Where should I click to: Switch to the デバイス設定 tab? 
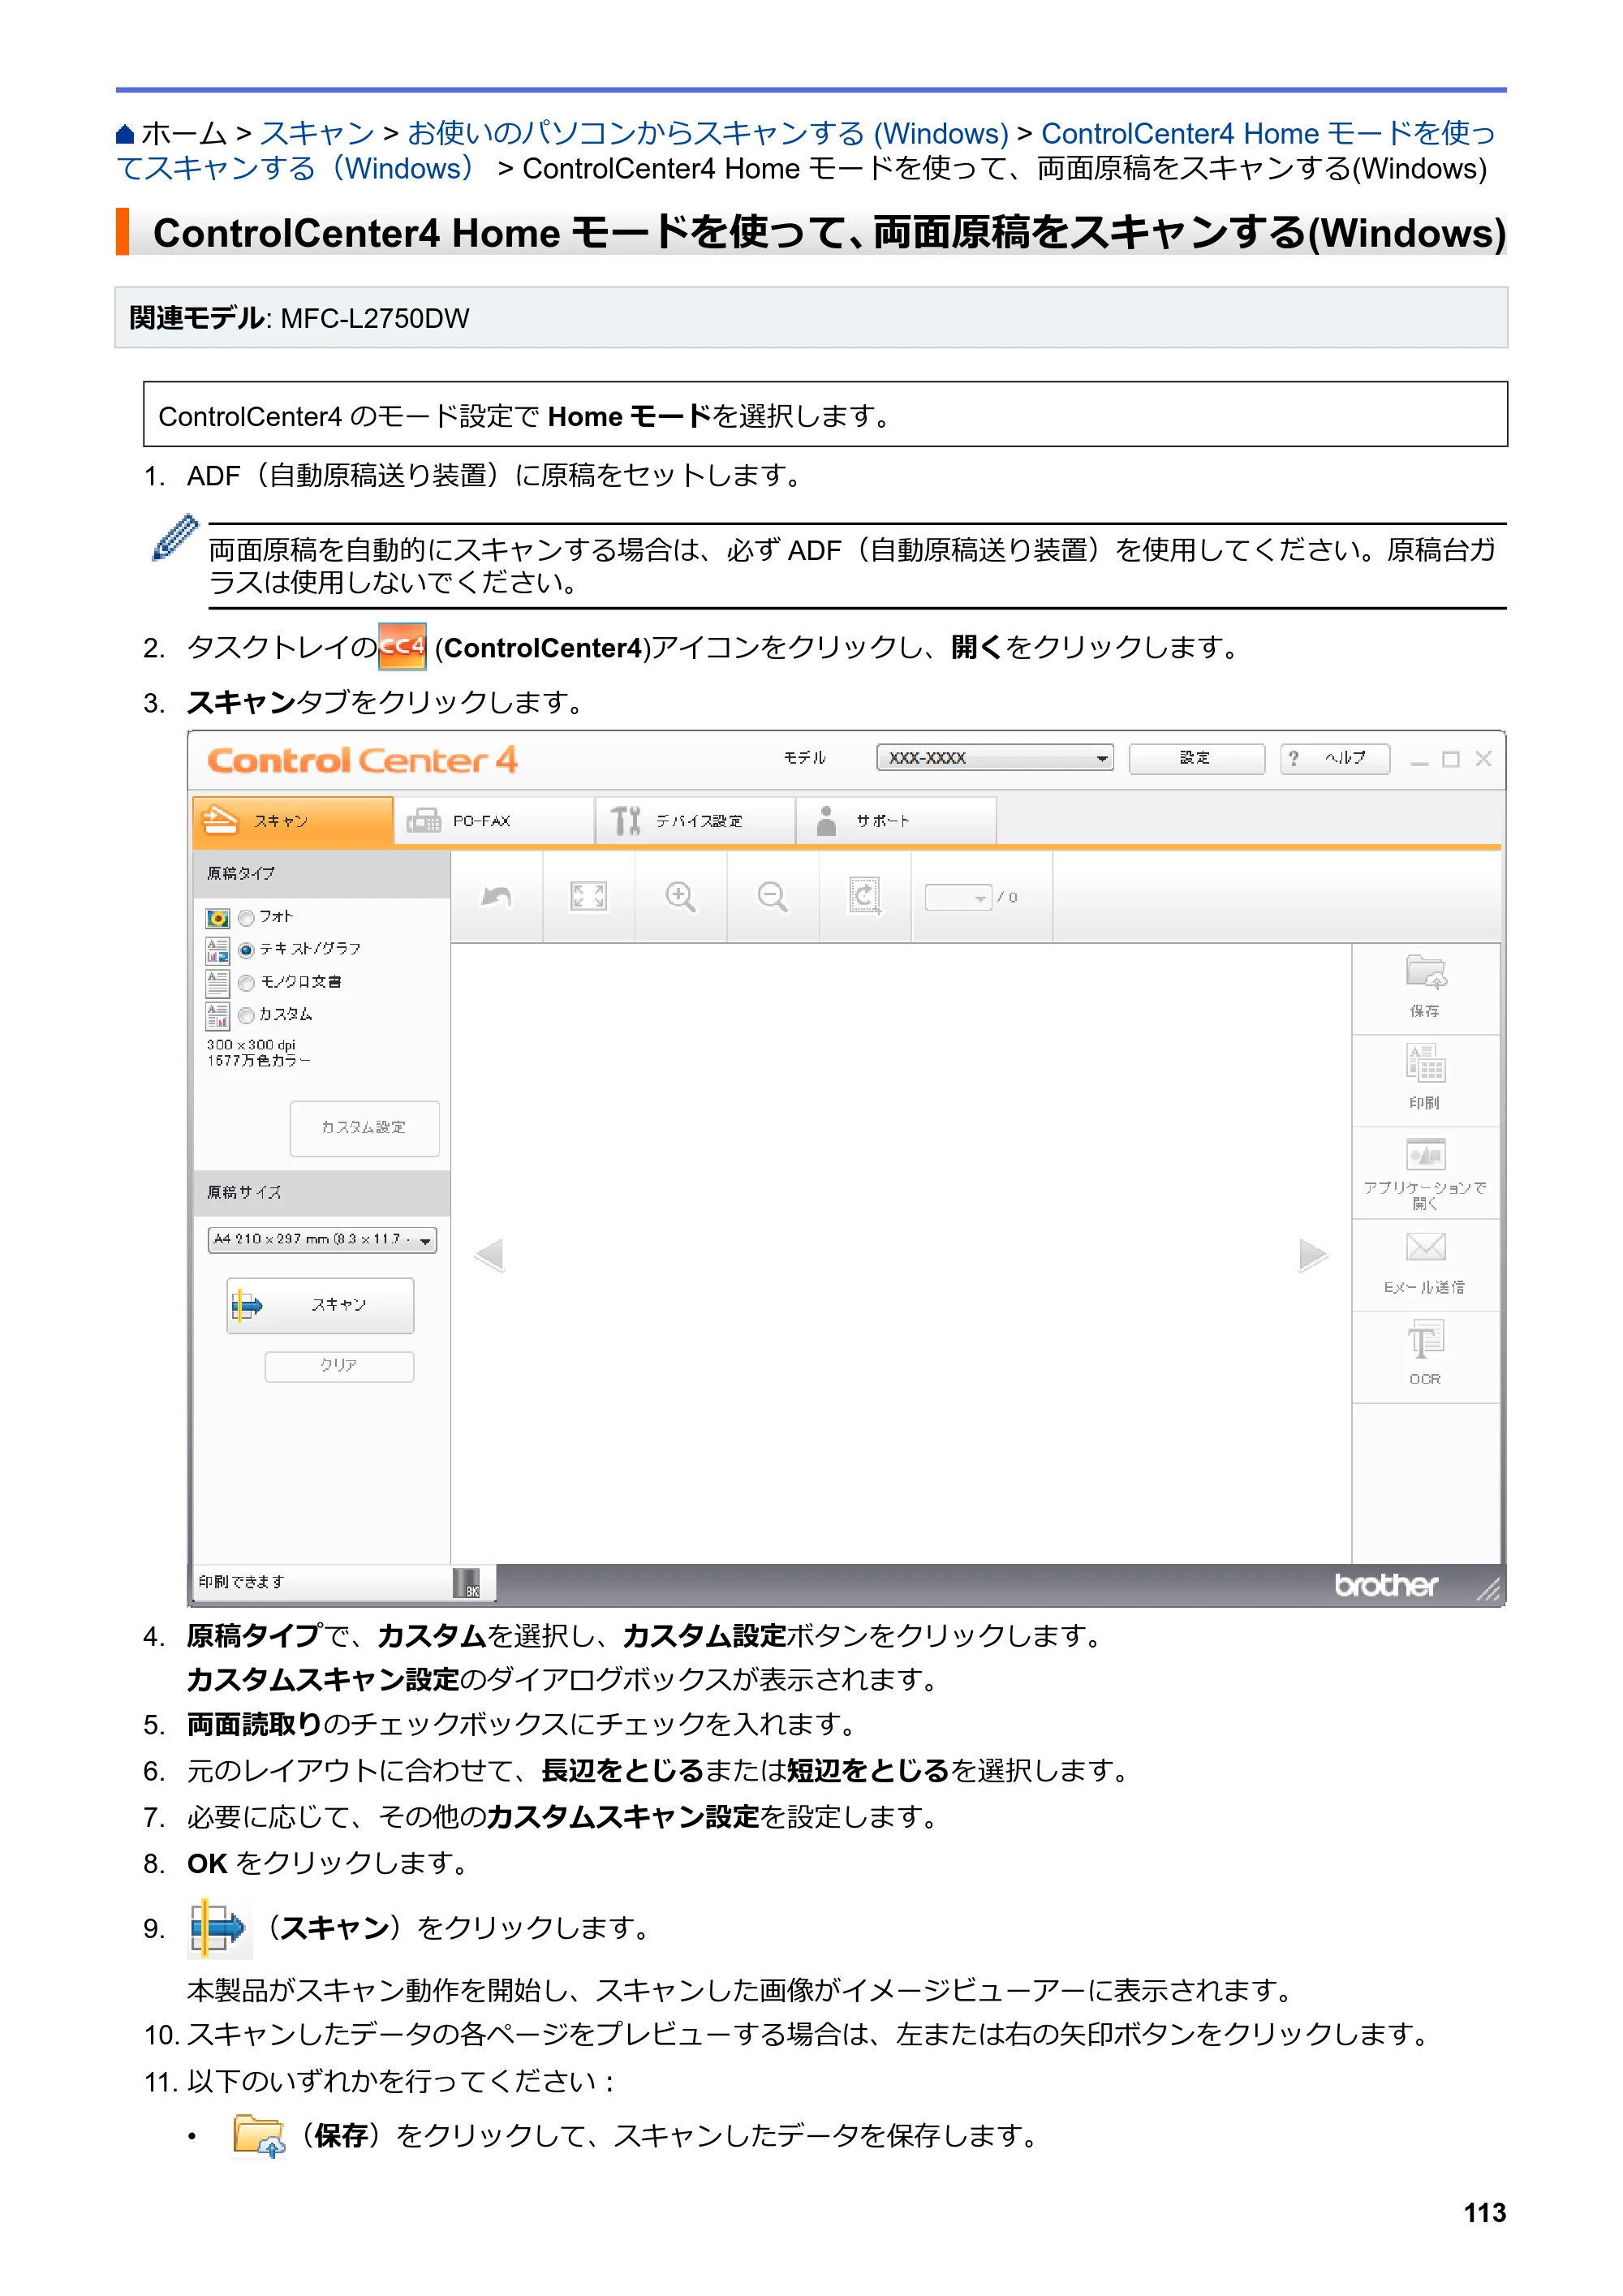(x=695, y=821)
